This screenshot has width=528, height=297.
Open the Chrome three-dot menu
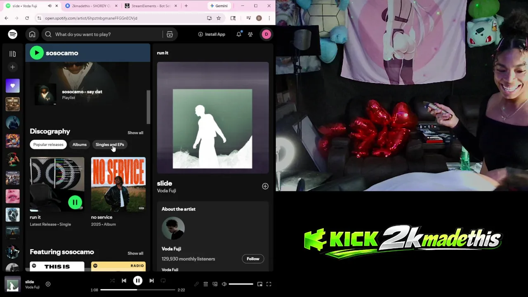click(269, 18)
